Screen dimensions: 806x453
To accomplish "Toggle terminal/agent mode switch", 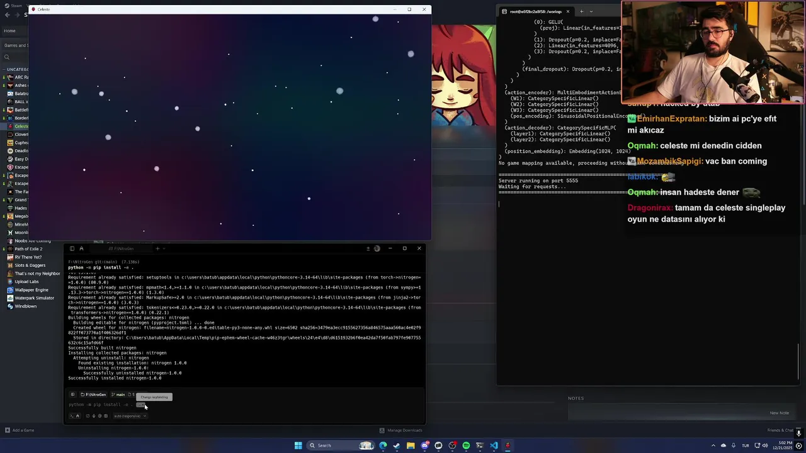I will tap(74, 416).
